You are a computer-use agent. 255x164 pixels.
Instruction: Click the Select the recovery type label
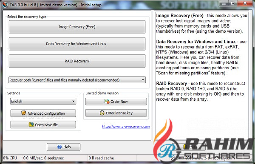[27, 17]
